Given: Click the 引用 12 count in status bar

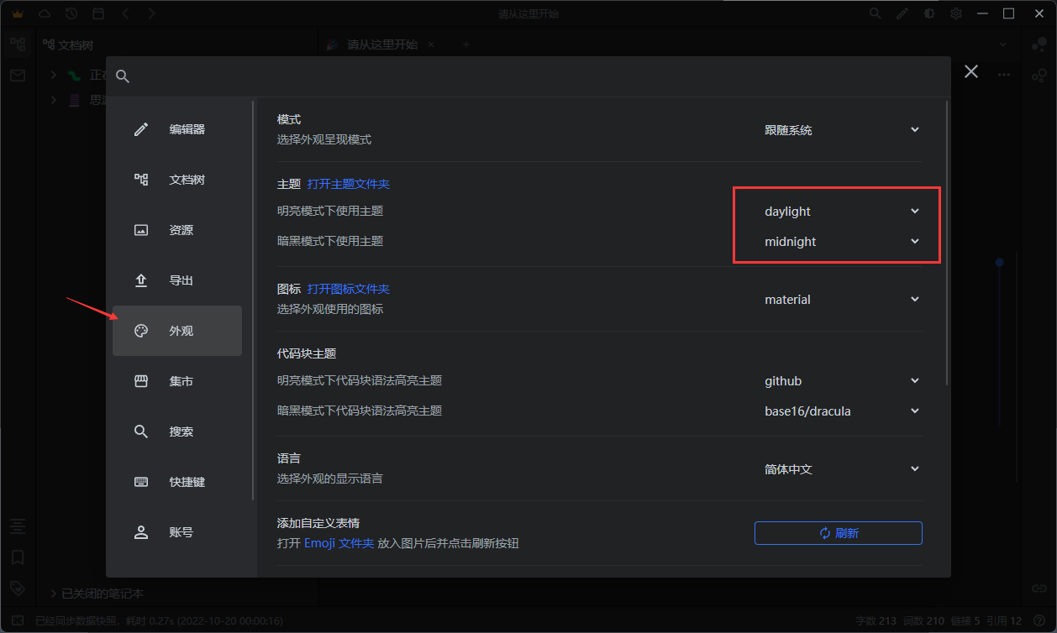Looking at the screenshot, I should [1004, 621].
